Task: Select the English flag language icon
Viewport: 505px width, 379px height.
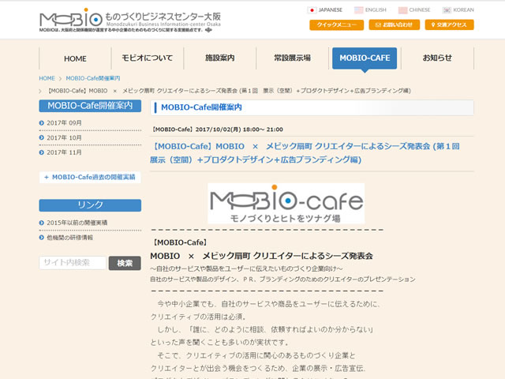Action: coord(358,10)
